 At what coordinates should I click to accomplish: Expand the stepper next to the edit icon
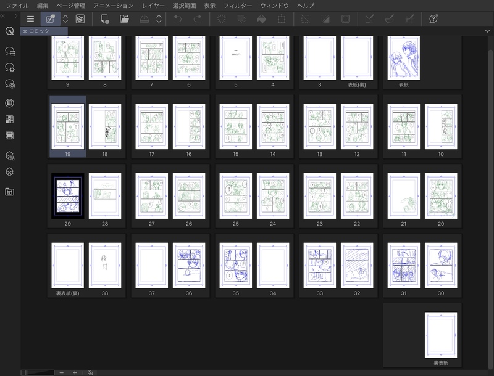tap(65, 19)
